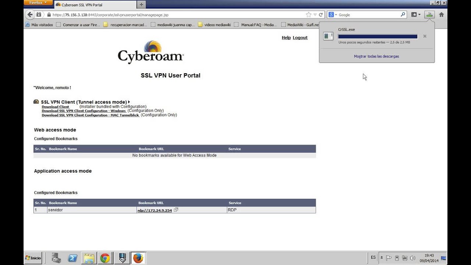This screenshot has width=471, height=265.
Task: Click the CrSSL.exe download progress bar
Action: [x=378, y=36]
